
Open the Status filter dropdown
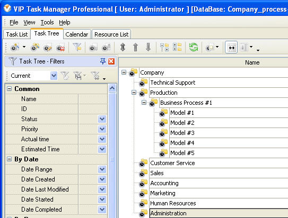(x=102, y=119)
